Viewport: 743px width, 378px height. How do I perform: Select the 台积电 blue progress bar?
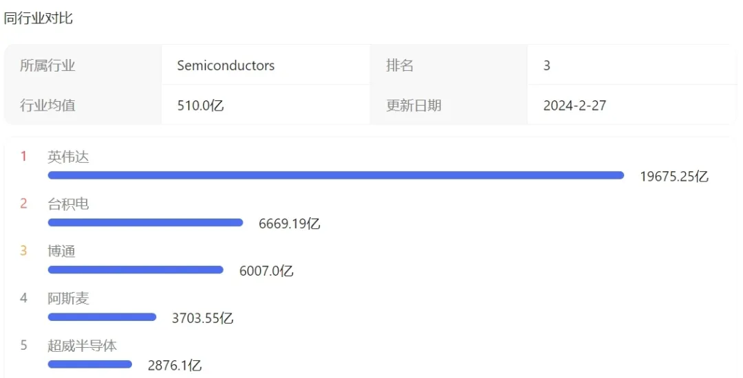[145, 223]
